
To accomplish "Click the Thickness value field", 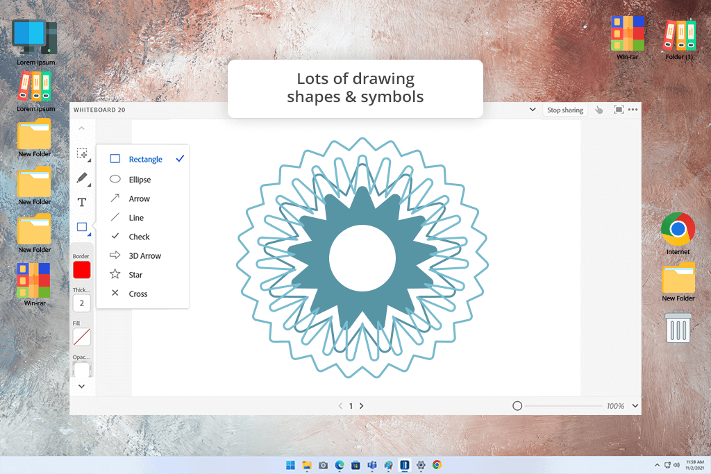I will 82,303.
